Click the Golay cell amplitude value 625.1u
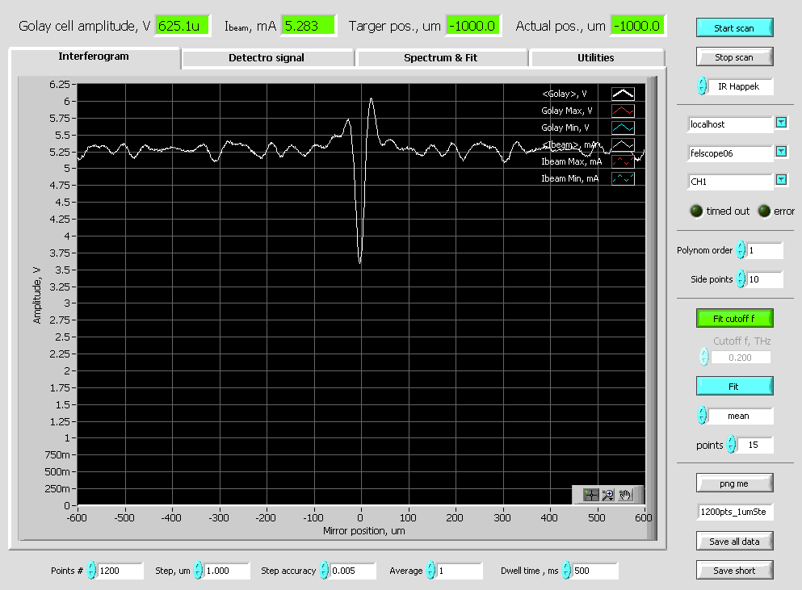The height and width of the screenshot is (590, 802). point(182,26)
